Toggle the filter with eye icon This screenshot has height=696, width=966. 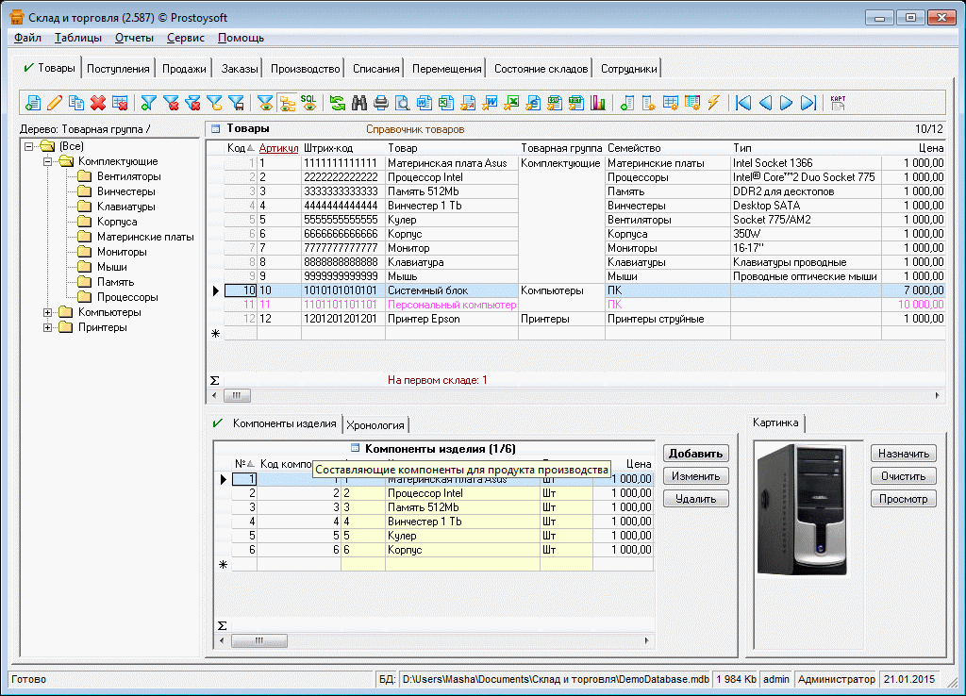pyautogui.click(x=265, y=103)
